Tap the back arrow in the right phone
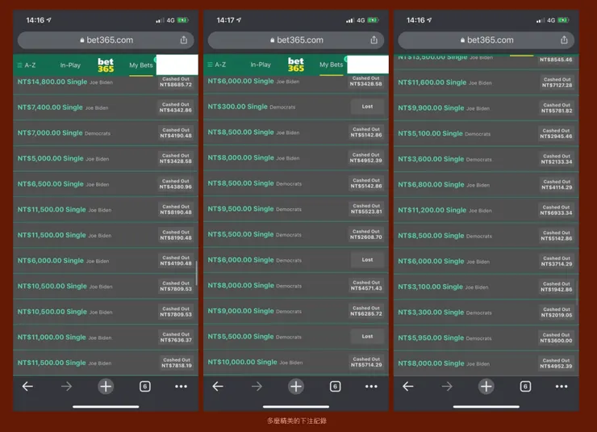The width and height of the screenshot is (597, 432). [407, 386]
